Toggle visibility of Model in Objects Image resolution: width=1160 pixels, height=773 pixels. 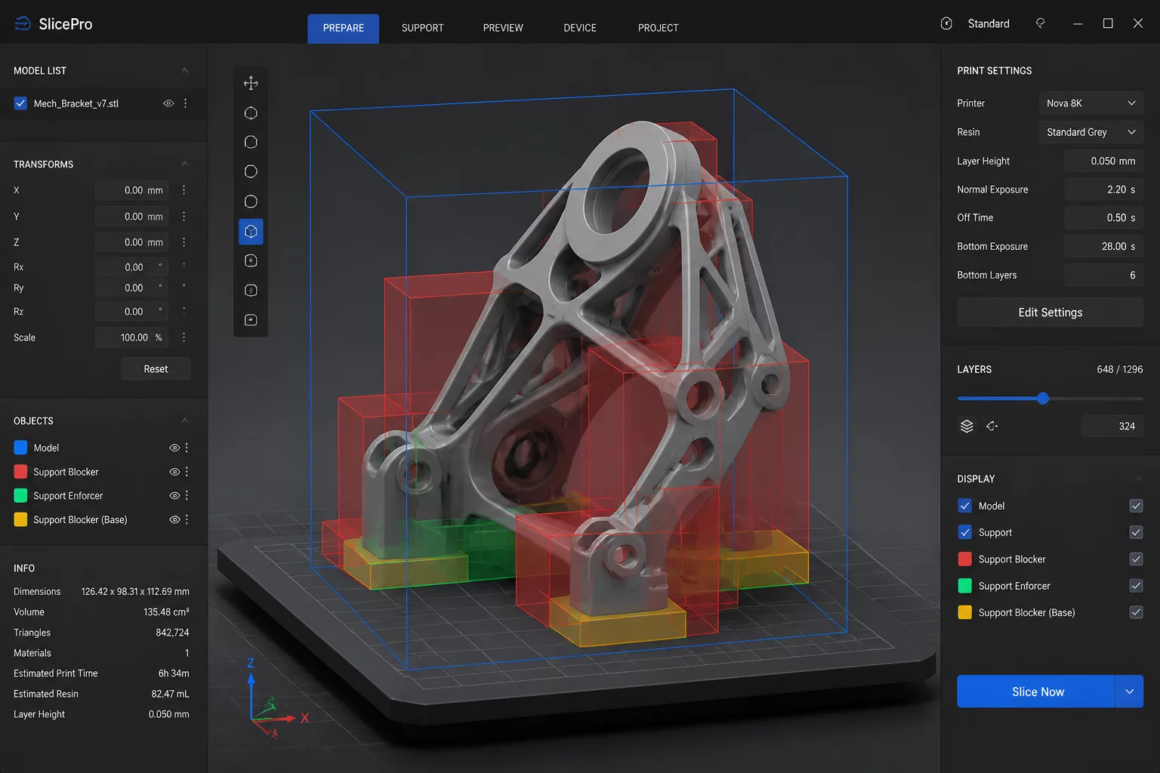pos(174,448)
